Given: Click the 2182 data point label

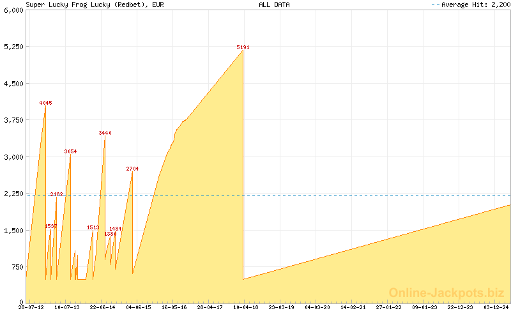Looking at the screenshot, I should pyautogui.click(x=56, y=194).
